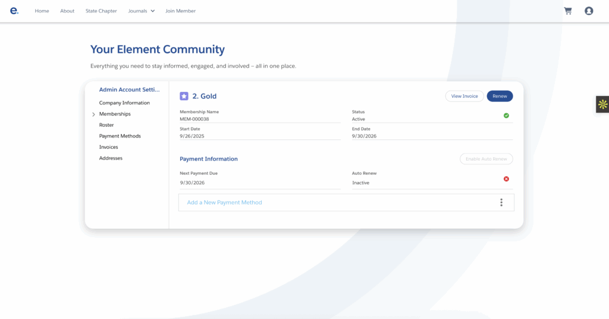Click the purple star Gold membership icon

click(x=184, y=96)
